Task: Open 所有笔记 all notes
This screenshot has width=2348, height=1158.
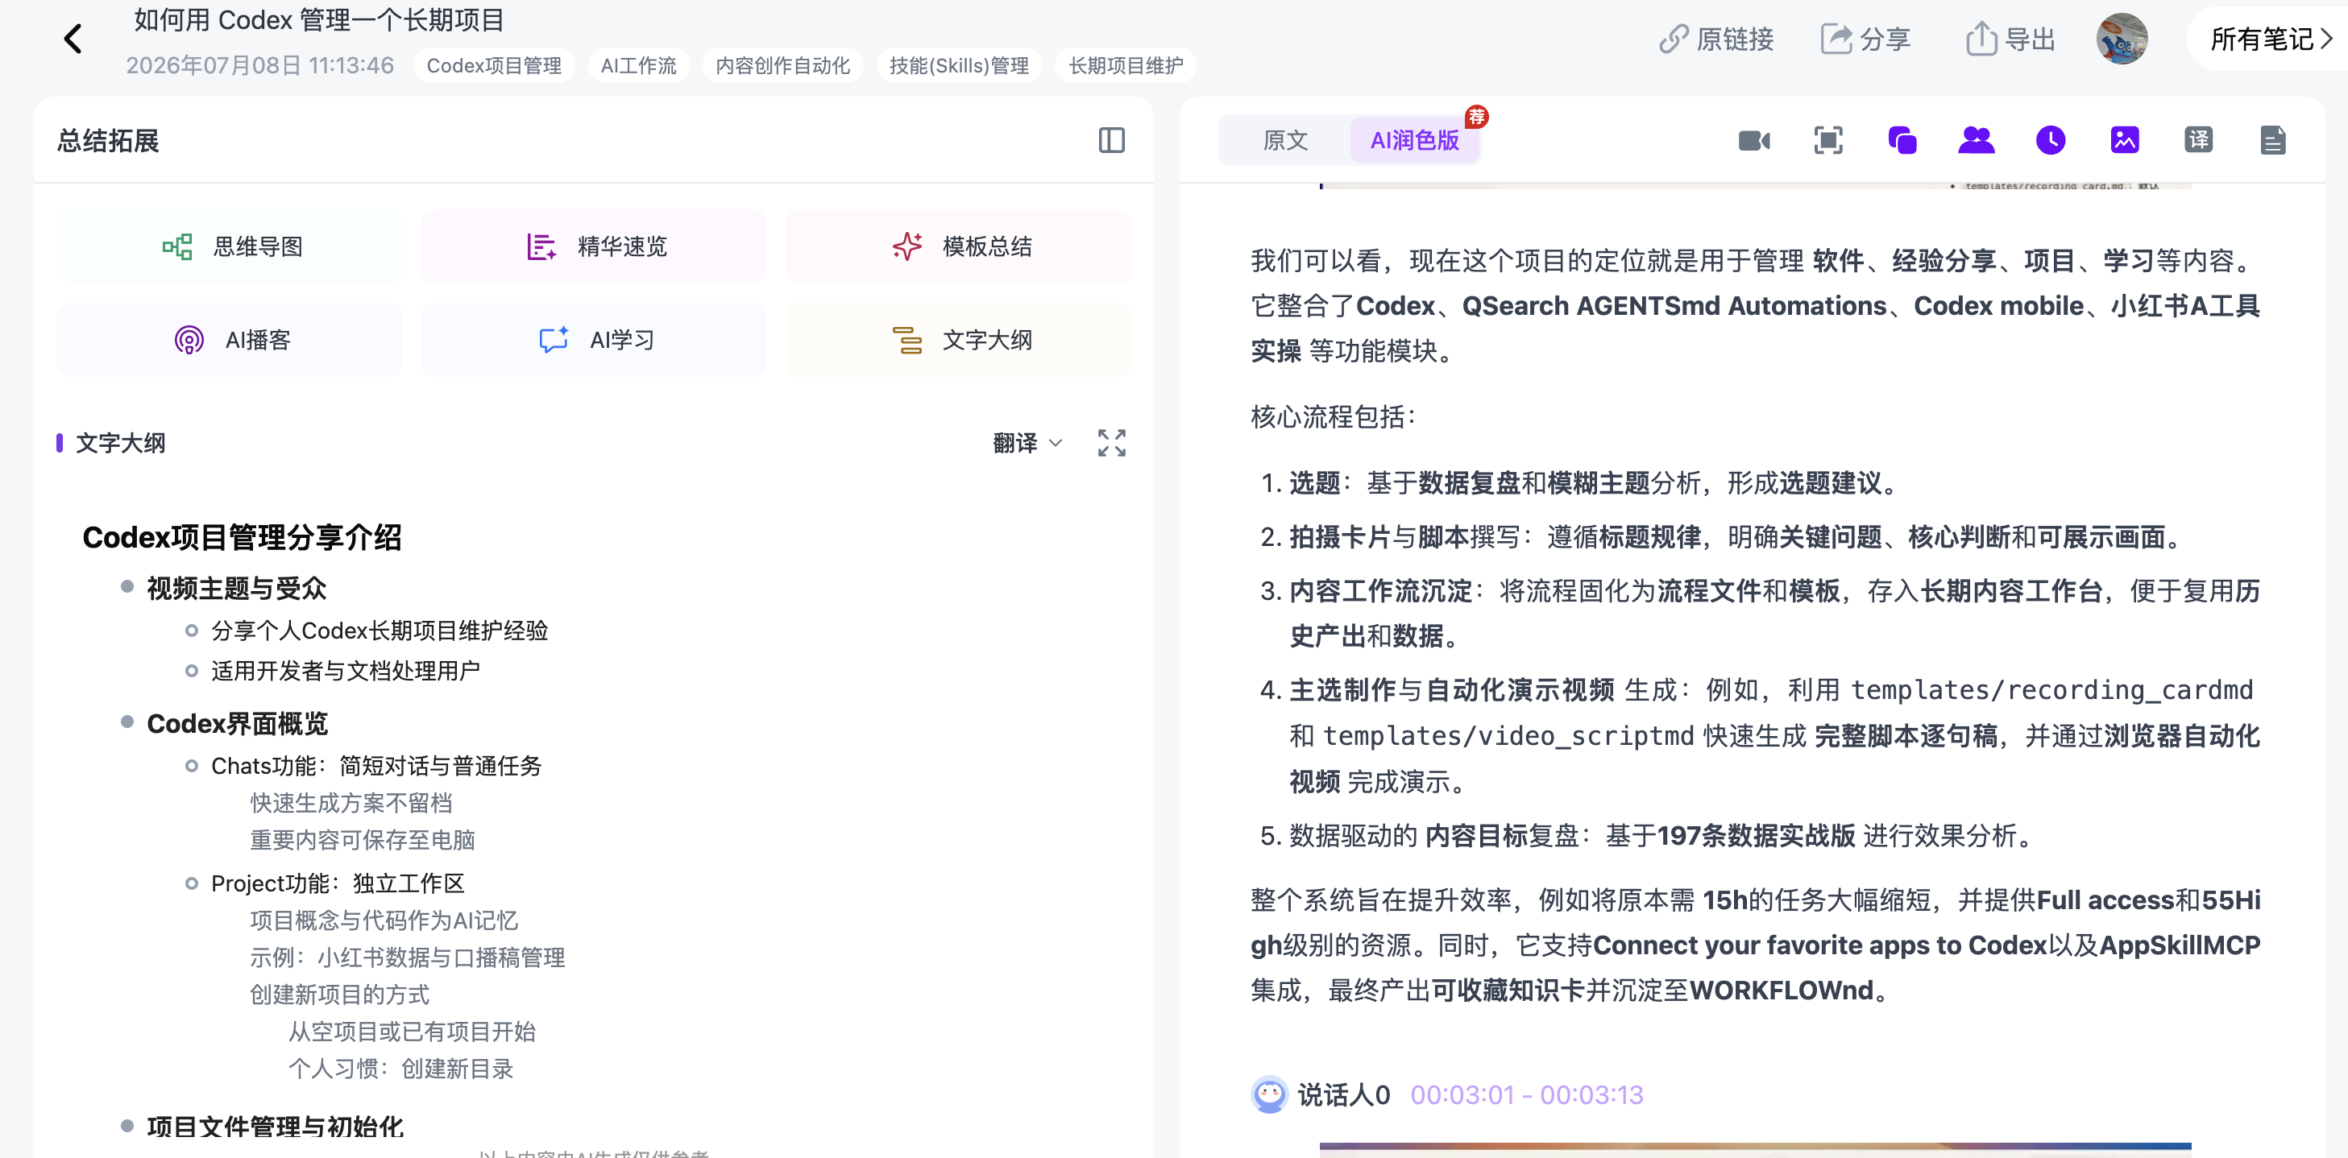Action: (x=2271, y=39)
